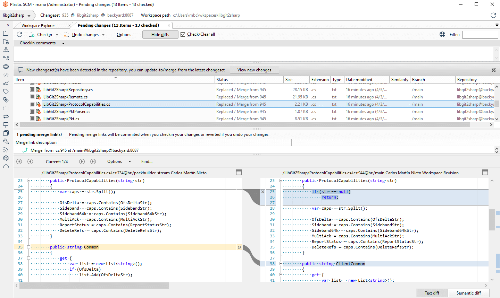Open Changesets oval icon in sidebar

6,67
